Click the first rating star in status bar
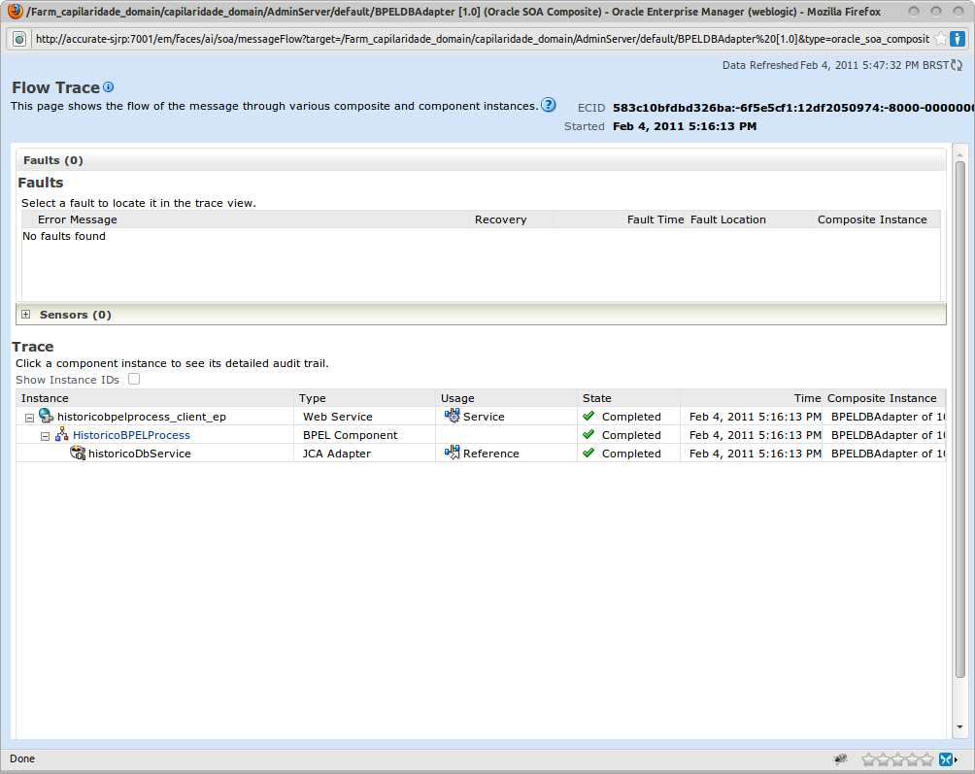Viewport: 975px width, 774px height. click(869, 759)
